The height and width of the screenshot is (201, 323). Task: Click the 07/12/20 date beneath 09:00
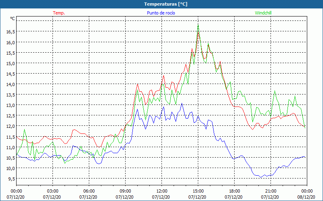[x=124, y=197]
